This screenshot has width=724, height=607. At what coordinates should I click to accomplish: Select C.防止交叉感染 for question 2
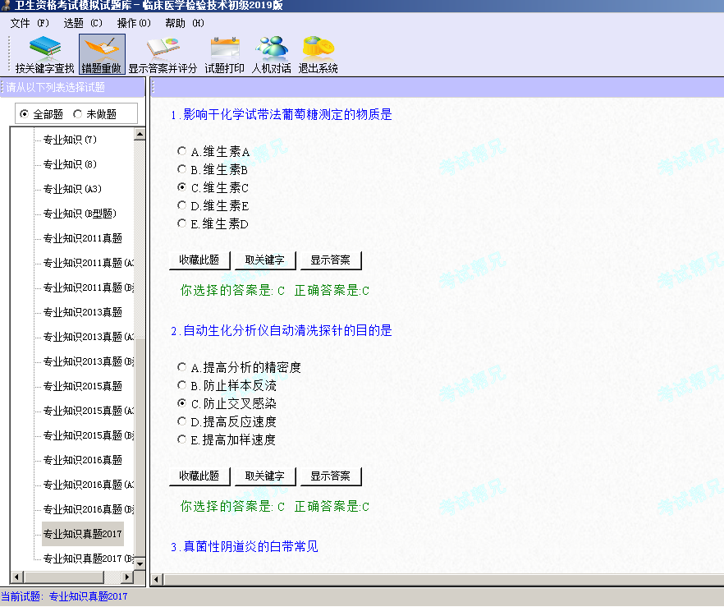182,403
